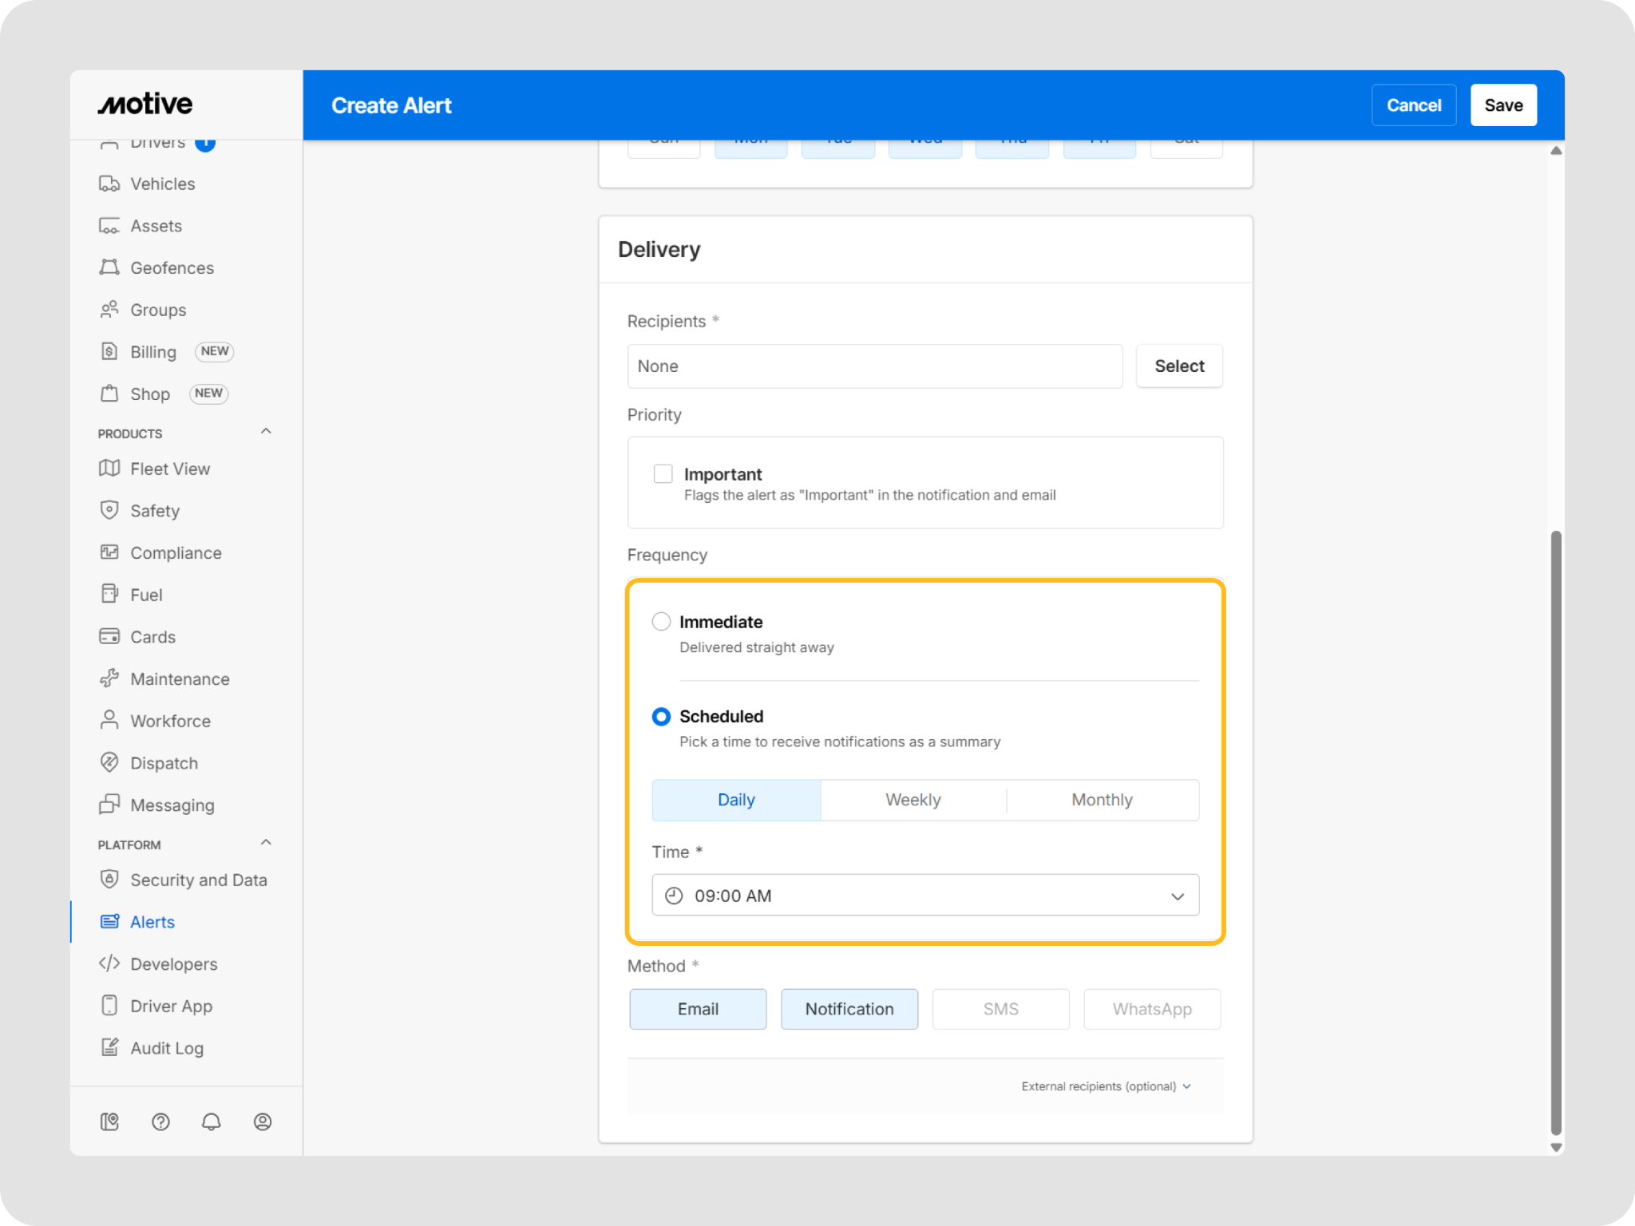The image size is (1635, 1226).
Task: Expand External recipients (optional) section
Action: point(1106,1086)
